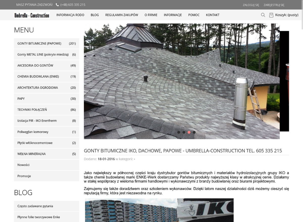Open ARCHITEKTURA OGRODOWA category
Image resolution: width=303 pixels, height=222 pixels.
[x=47, y=88]
